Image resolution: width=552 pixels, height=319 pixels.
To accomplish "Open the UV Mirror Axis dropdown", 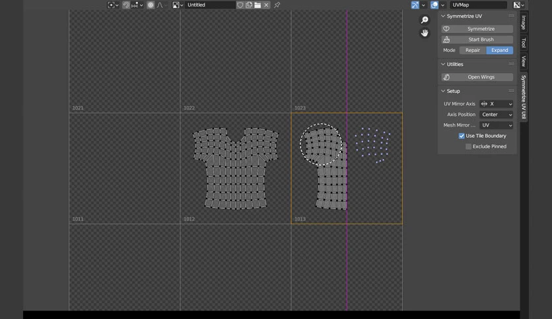I will pyautogui.click(x=496, y=104).
